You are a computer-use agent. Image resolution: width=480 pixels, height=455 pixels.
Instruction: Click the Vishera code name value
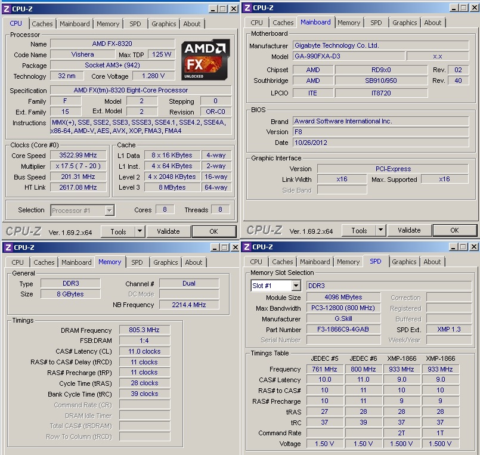(83, 54)
